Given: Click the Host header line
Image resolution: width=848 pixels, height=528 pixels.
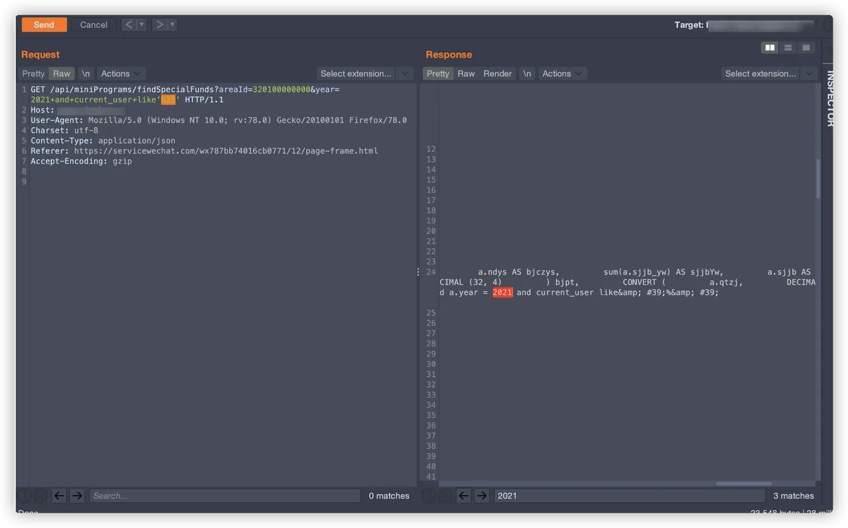Looking at the screenshot, I should pos(78,110).
